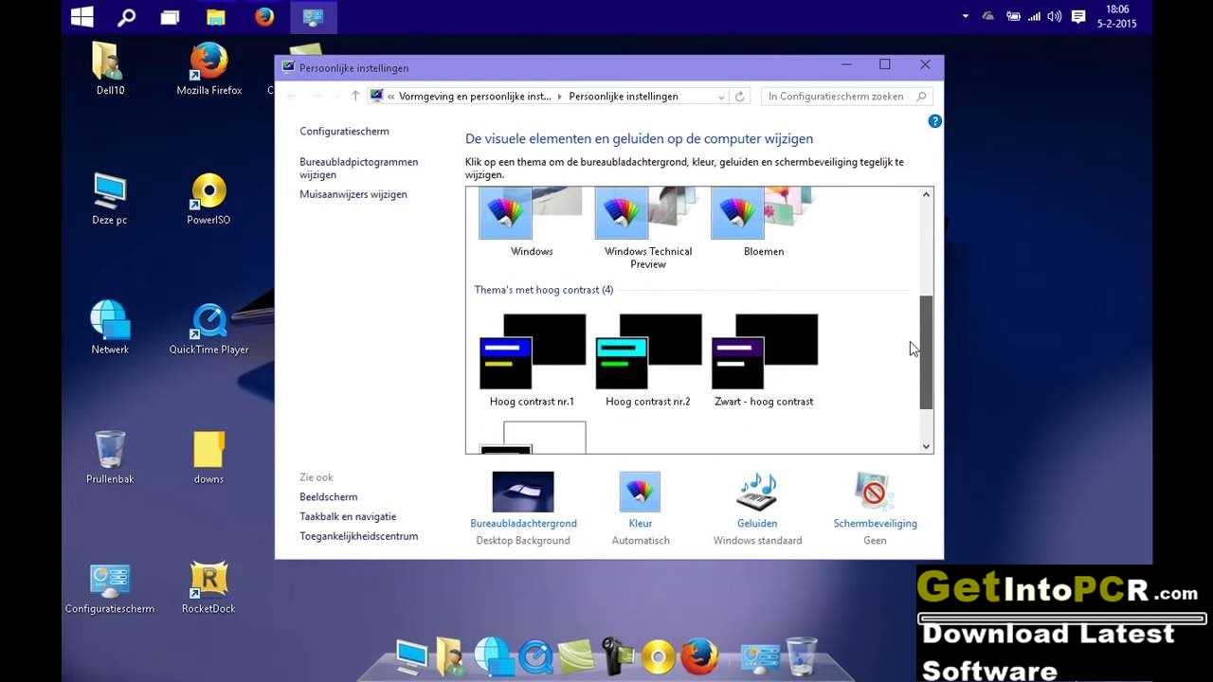Show hidden system tray icons

[966, 16]
